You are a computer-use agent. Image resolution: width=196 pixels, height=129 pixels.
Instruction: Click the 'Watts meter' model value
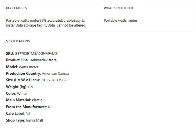(x=29, y=67)
